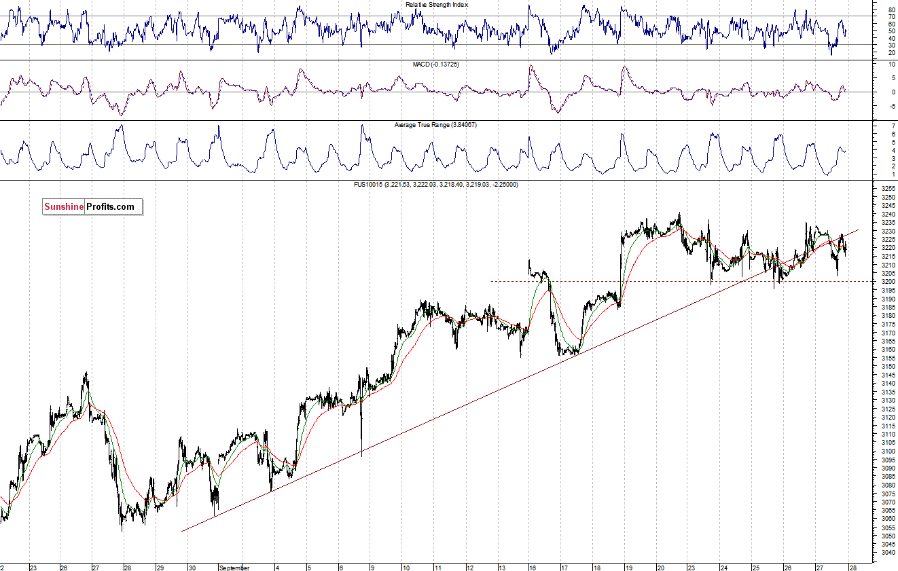
Task: Click the 16 date label on time axis
Action: [533, 567]
